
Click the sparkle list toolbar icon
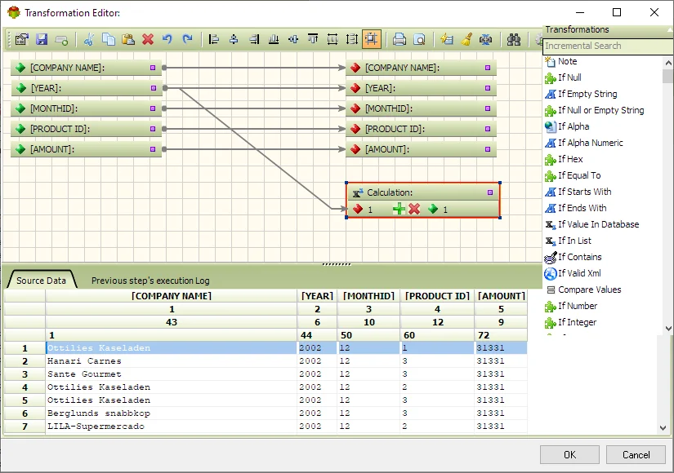click(x=447, y=39)
